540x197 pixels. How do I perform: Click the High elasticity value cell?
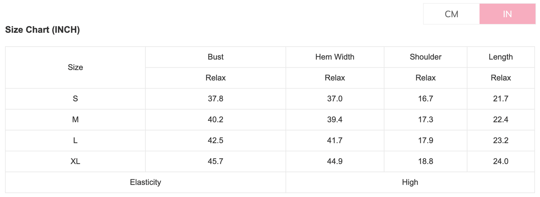410,182
